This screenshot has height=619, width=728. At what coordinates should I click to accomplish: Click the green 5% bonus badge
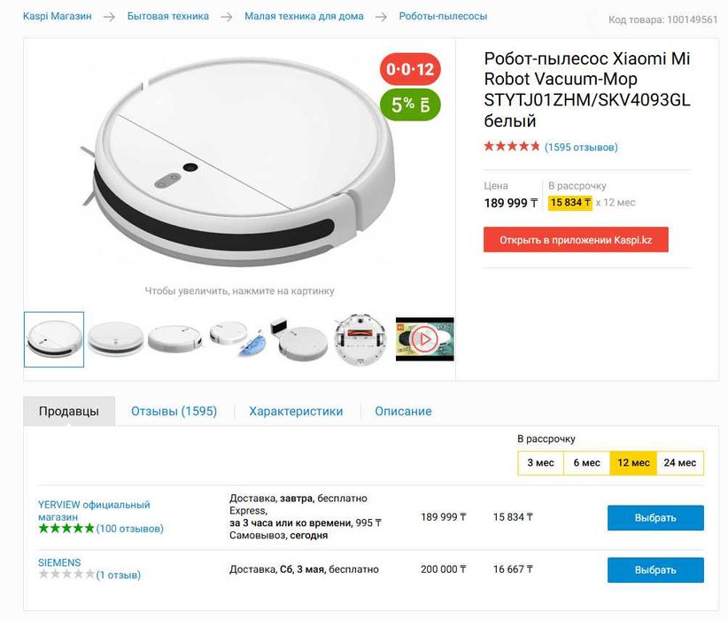pos(410,104)
